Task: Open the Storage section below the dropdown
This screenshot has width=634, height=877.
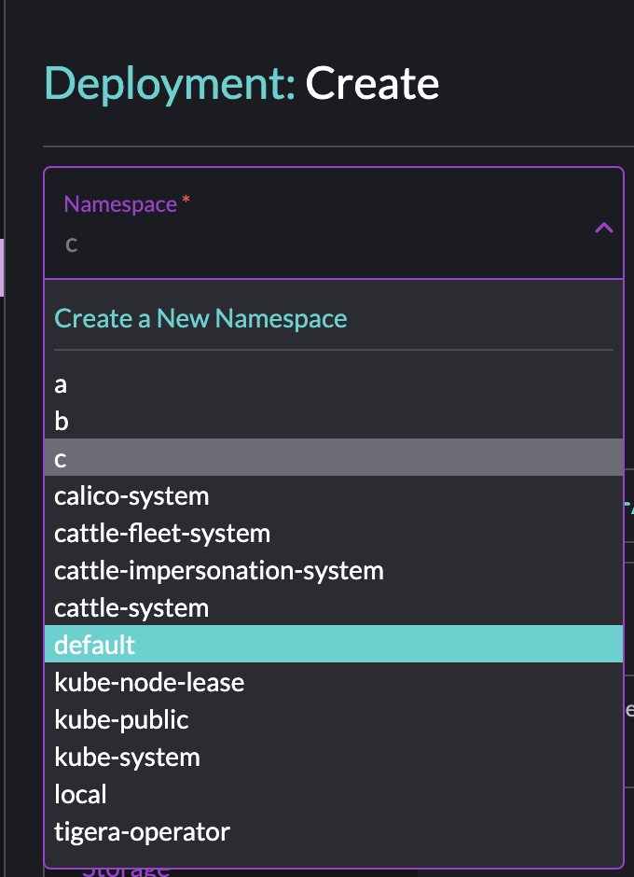Action: coord(126,869)
